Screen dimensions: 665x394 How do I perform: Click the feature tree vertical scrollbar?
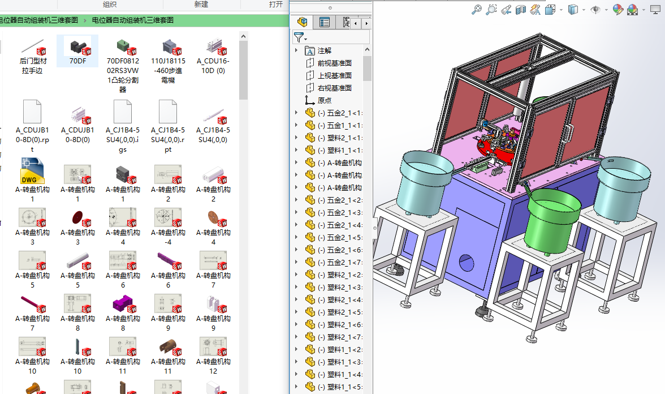[368, 68]
